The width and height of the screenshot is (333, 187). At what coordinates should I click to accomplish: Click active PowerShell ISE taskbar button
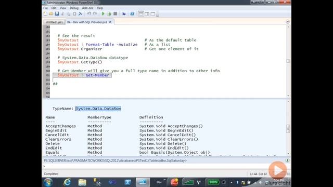(143, 182)
